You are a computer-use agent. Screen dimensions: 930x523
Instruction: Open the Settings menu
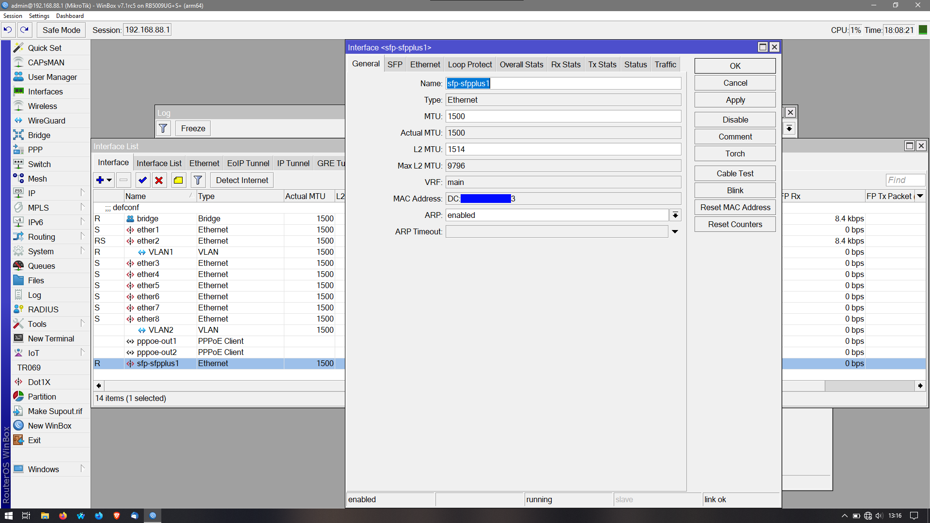point(39,16)
